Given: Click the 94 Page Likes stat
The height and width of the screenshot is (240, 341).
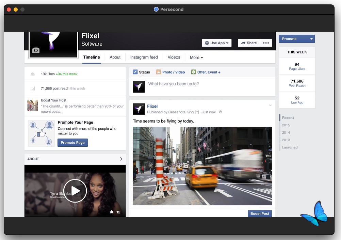Looking at the screenshot, I should pos(297,66).
